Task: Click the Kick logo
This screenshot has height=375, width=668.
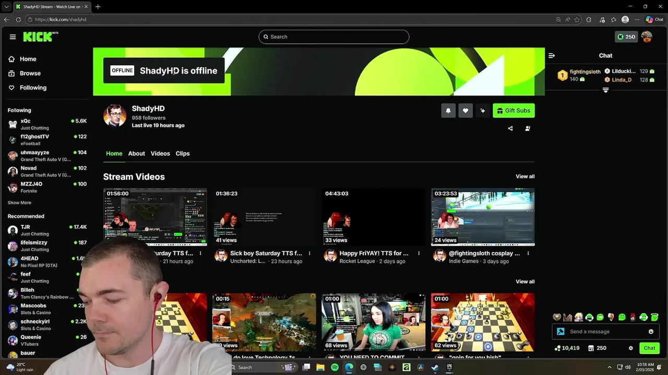Action: pos(40,36)
